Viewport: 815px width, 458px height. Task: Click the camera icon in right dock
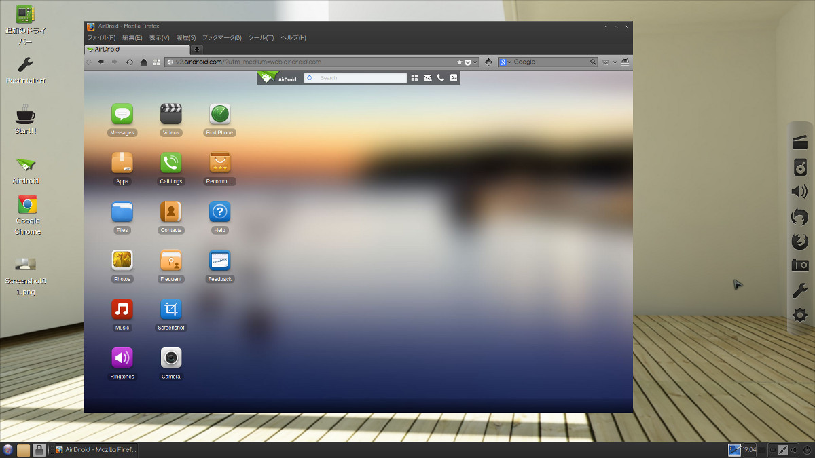pyautogui.click(x=800, y=265)
